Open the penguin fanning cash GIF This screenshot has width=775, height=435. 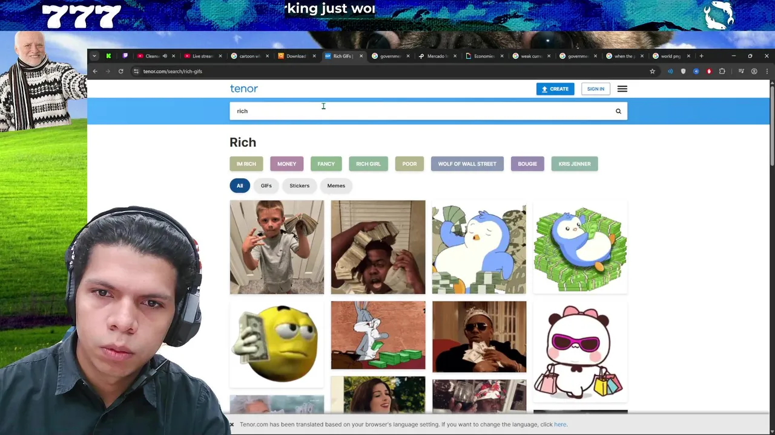coord(479,247)
